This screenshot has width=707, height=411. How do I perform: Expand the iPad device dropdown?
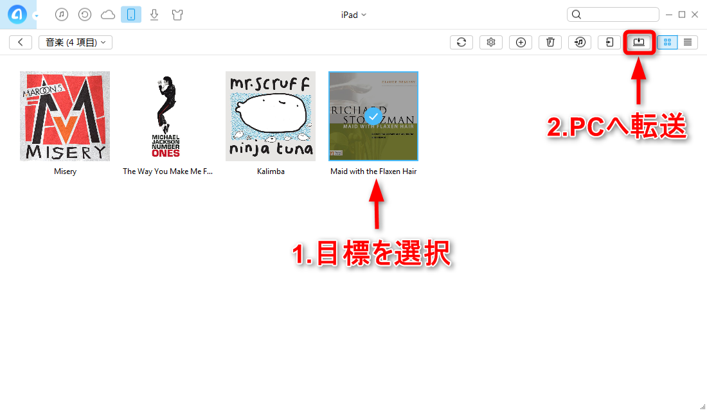(353, 15)
